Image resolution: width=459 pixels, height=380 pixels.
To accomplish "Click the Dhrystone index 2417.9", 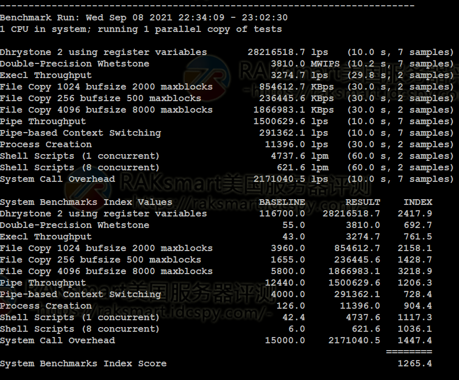I will tap(415, 213).
